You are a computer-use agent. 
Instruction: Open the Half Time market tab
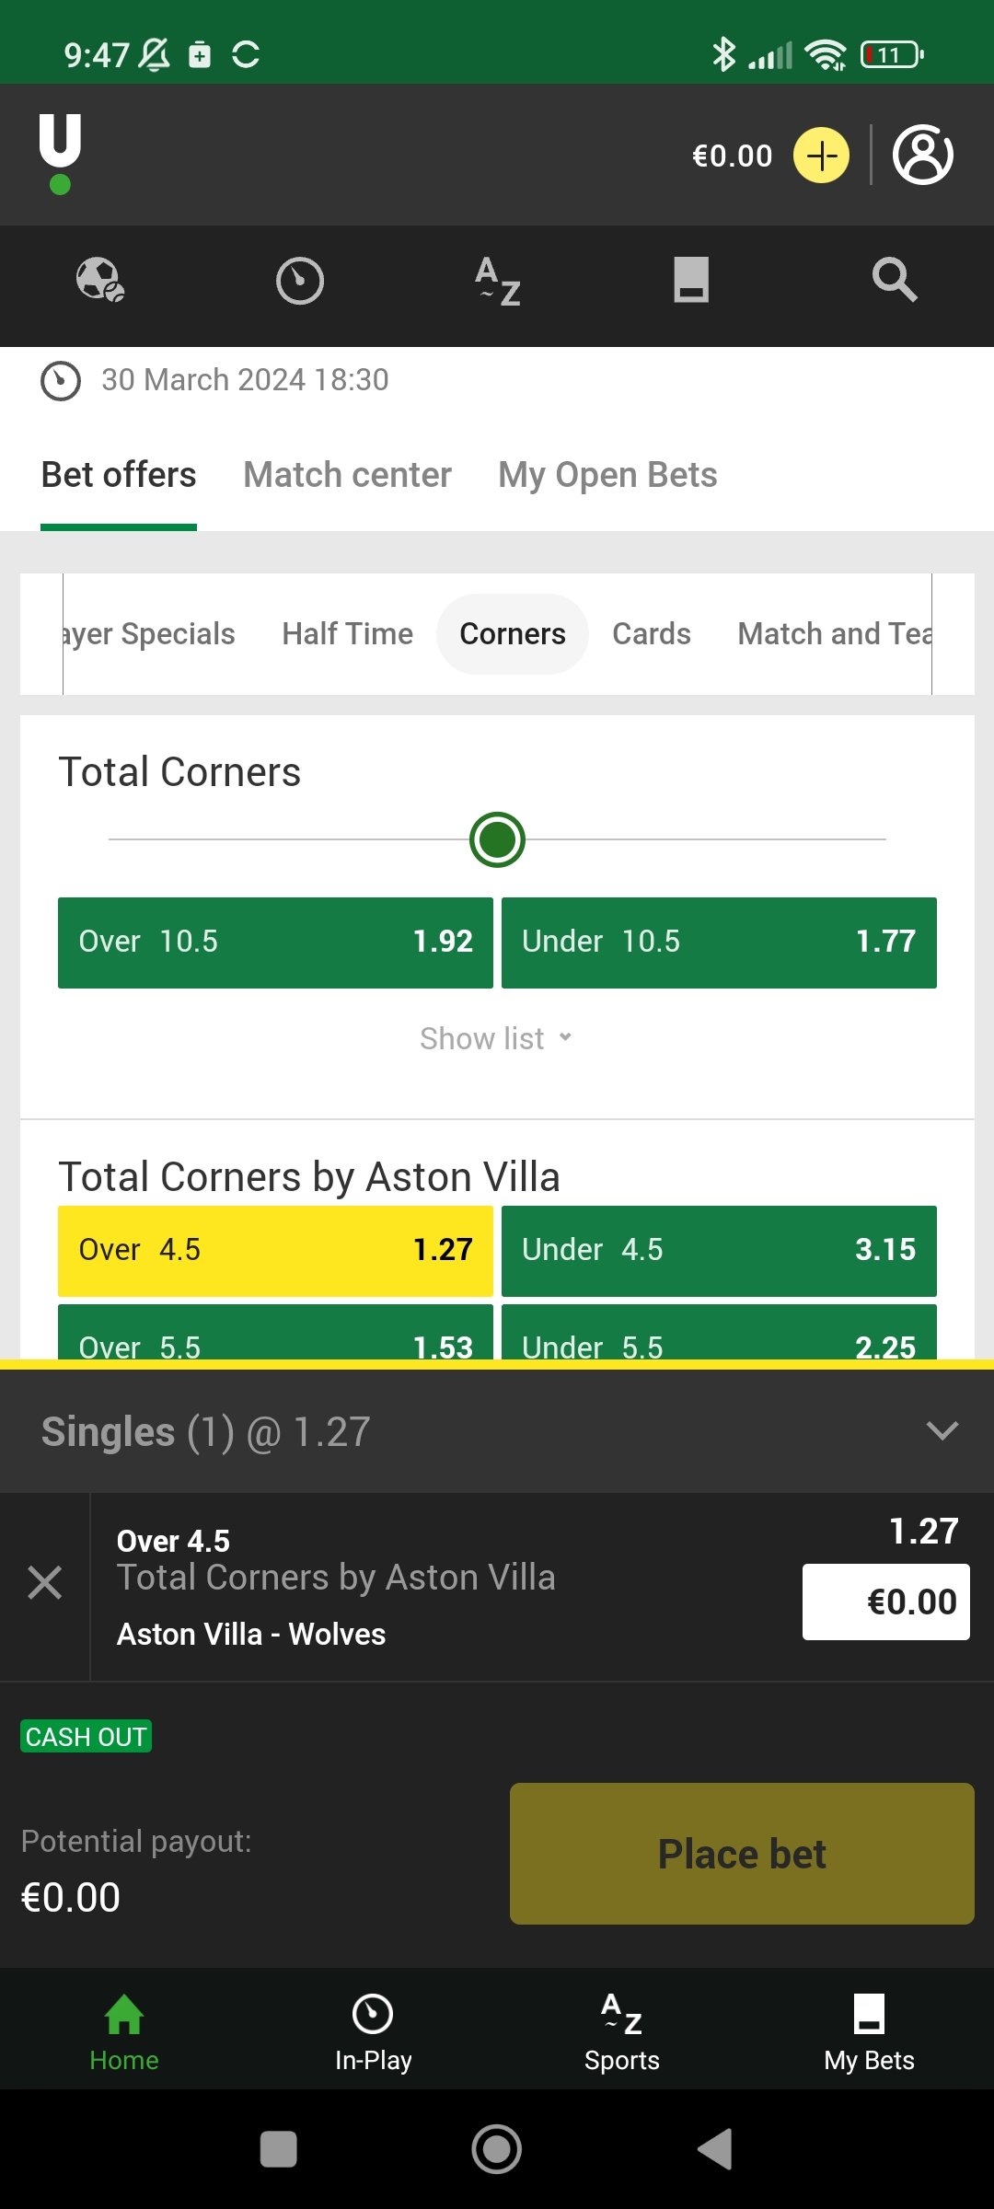[347, 634]
